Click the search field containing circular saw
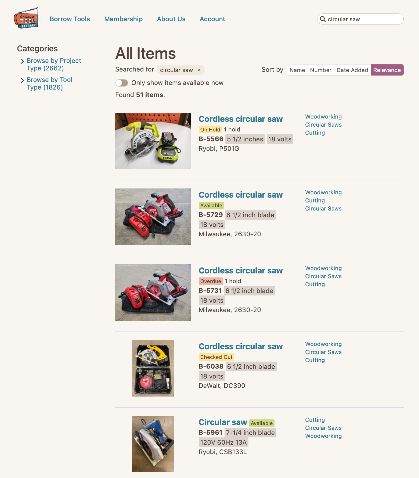 [x=360, y=19]
